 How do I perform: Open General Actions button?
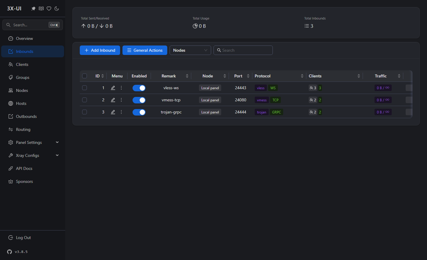pyautogui.click(x=145, y=50)
